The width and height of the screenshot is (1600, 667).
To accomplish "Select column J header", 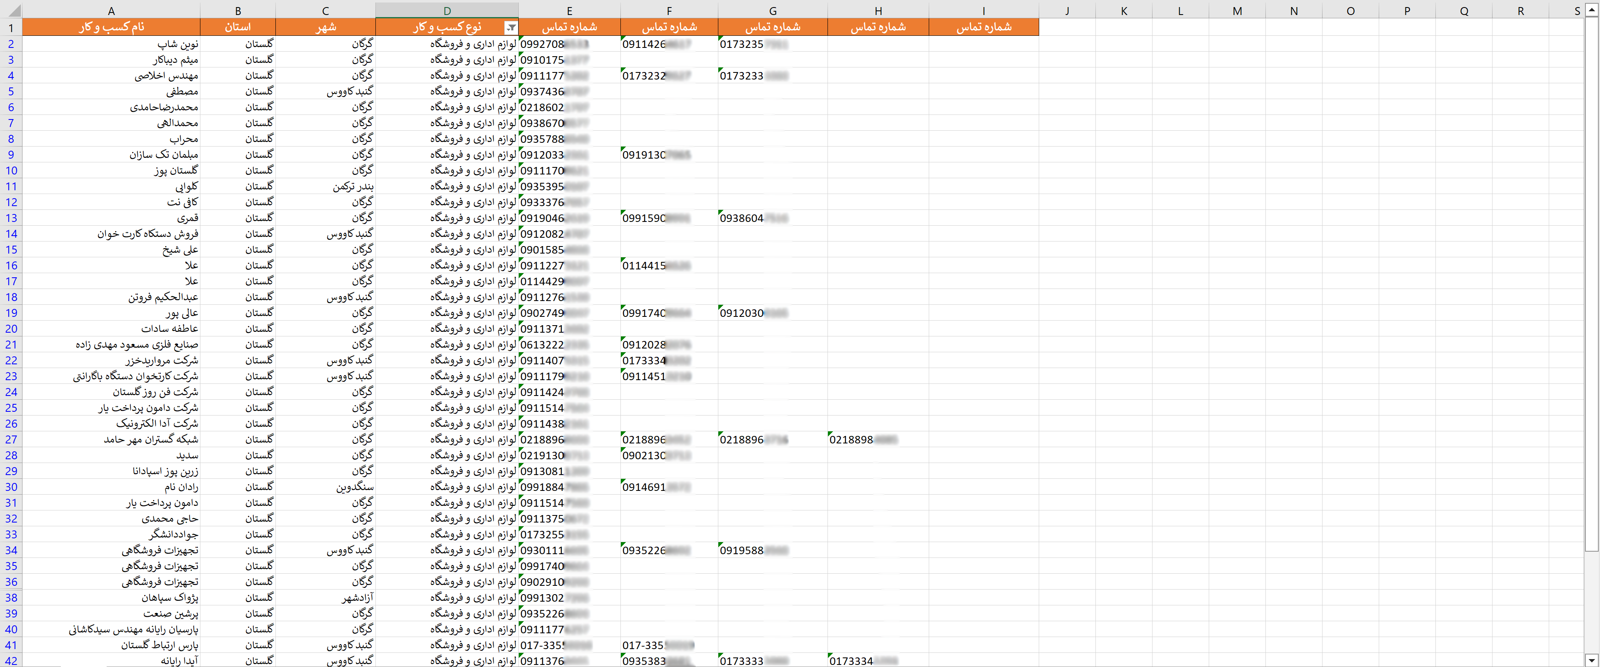I will [1067, 10].
